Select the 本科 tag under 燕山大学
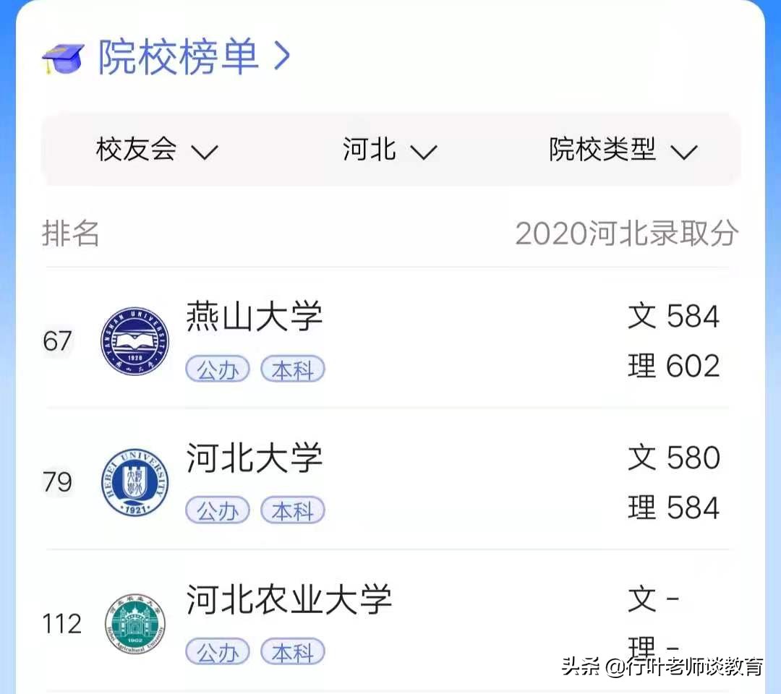The image size is (781, 694). coord(292,369)
